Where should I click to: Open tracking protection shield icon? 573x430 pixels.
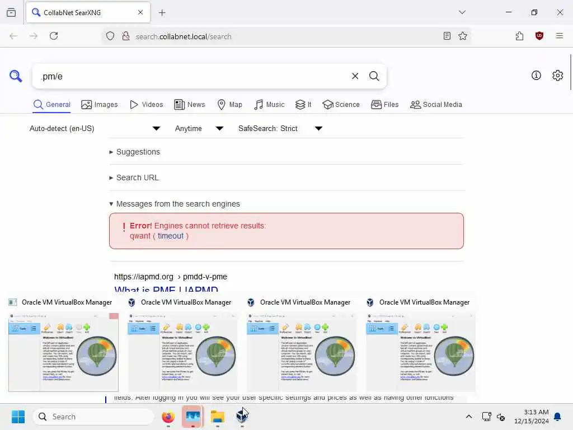click(x=110, y=36)
